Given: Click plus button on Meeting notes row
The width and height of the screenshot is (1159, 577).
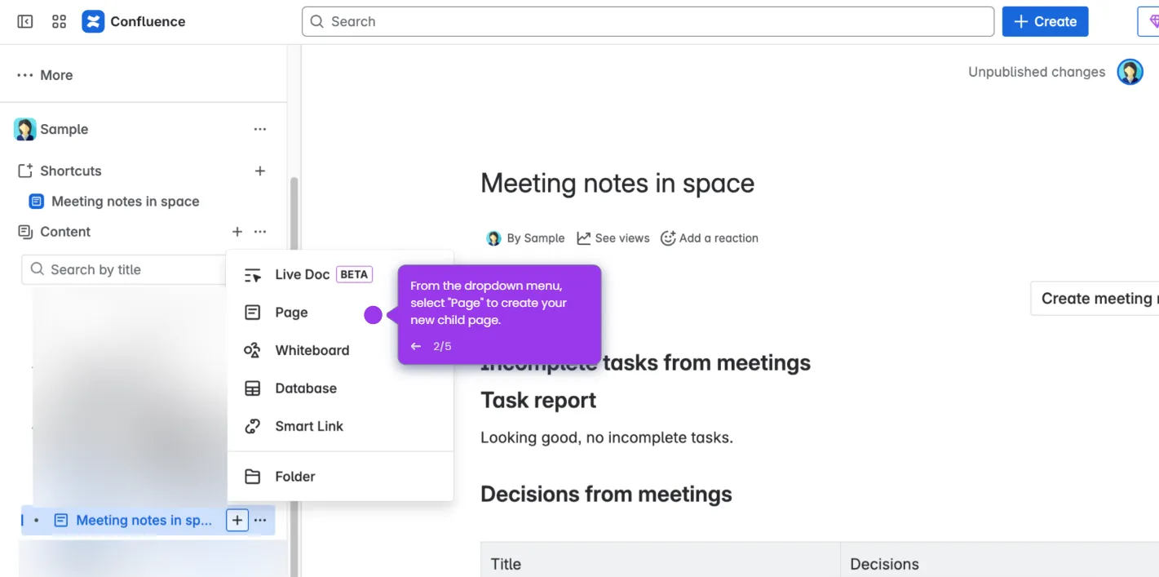Looking at the screenshot, I should [237, 520].
